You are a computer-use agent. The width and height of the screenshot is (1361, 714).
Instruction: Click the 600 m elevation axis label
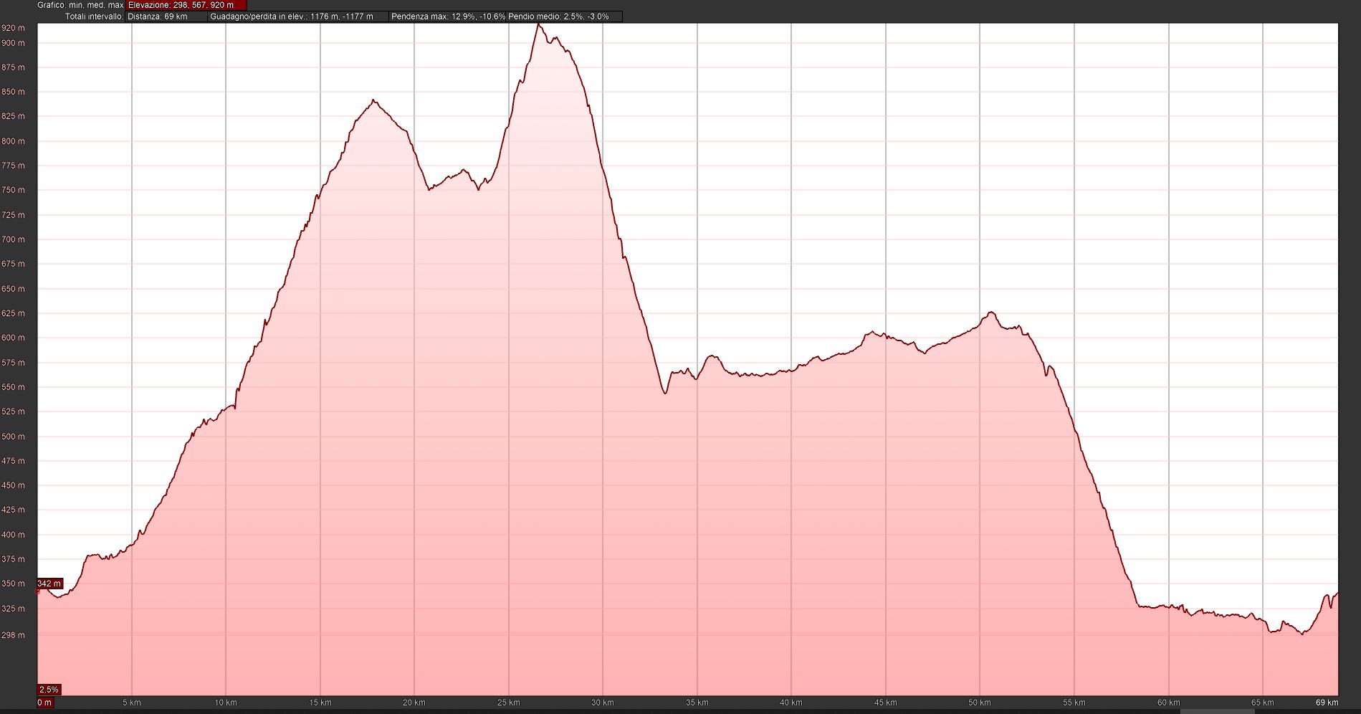click(13, 338)
